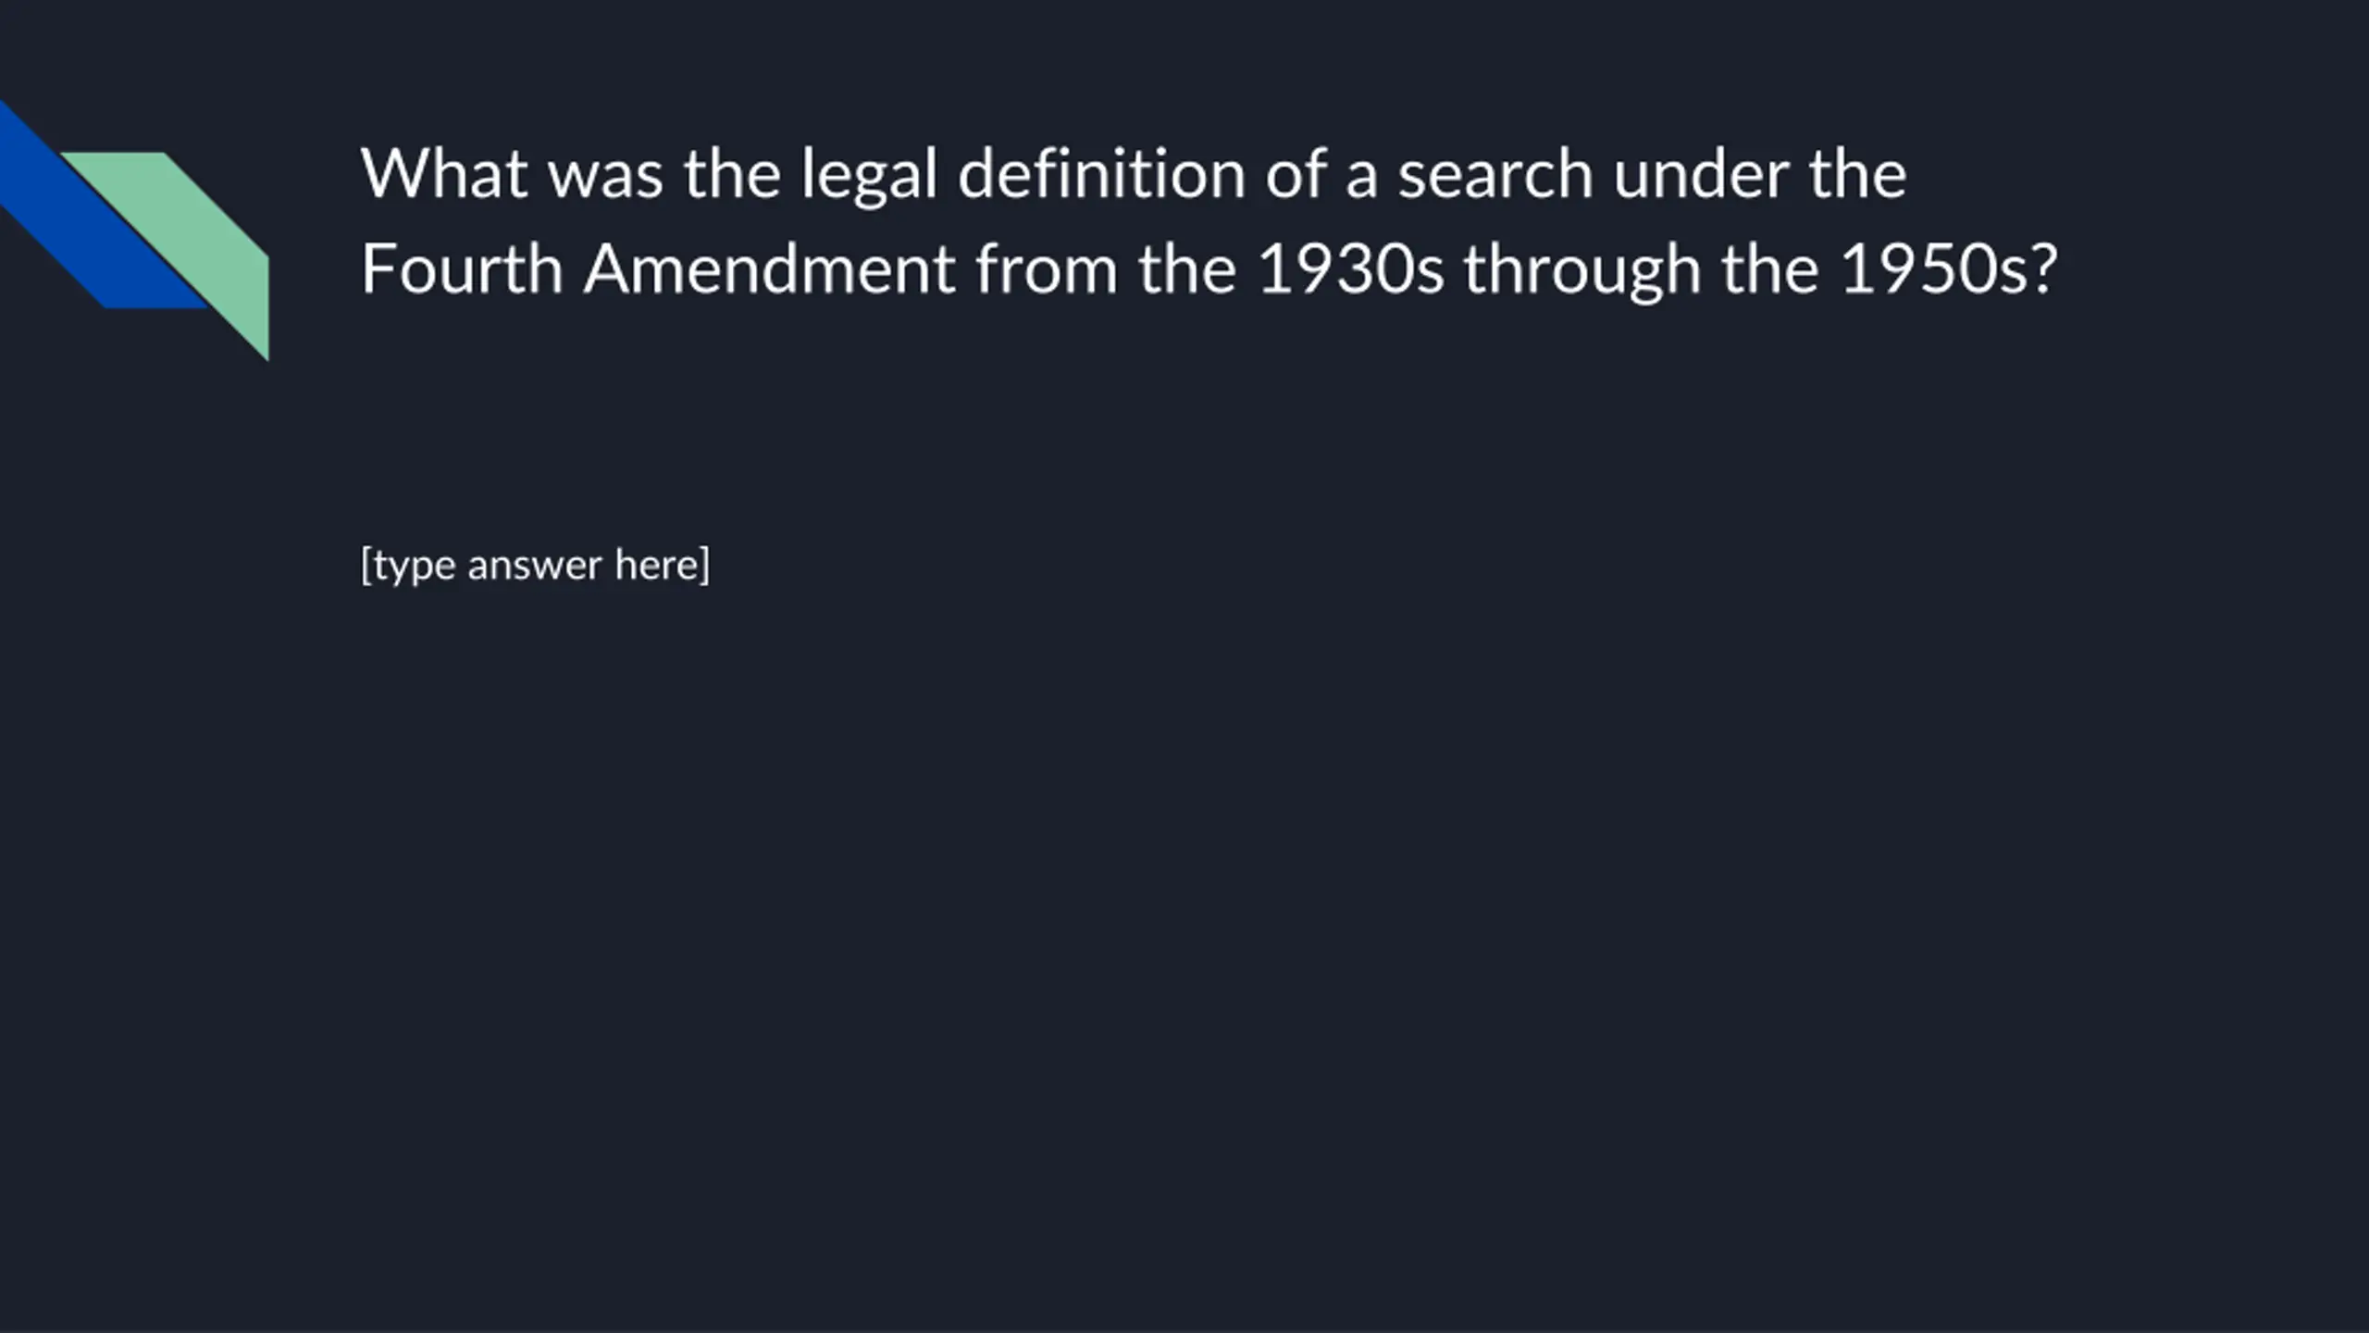Click on '1930s' in the question
Screen dimensions: 2369x1333
click(x=1350, y=269)
